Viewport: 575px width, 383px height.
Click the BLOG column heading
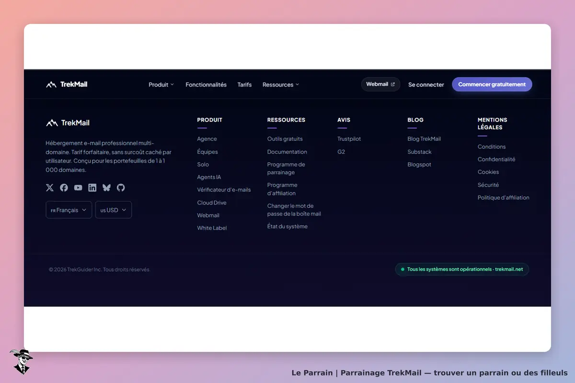(x=415, y=120)
